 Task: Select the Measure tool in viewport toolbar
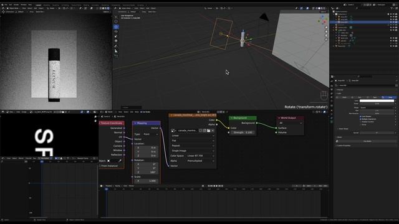click(x=117, y=51)
